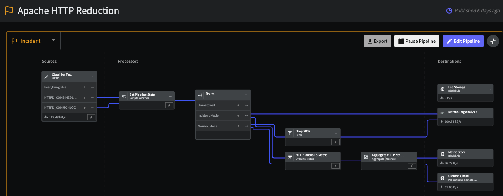Click the Route processor branch icon

200,95
